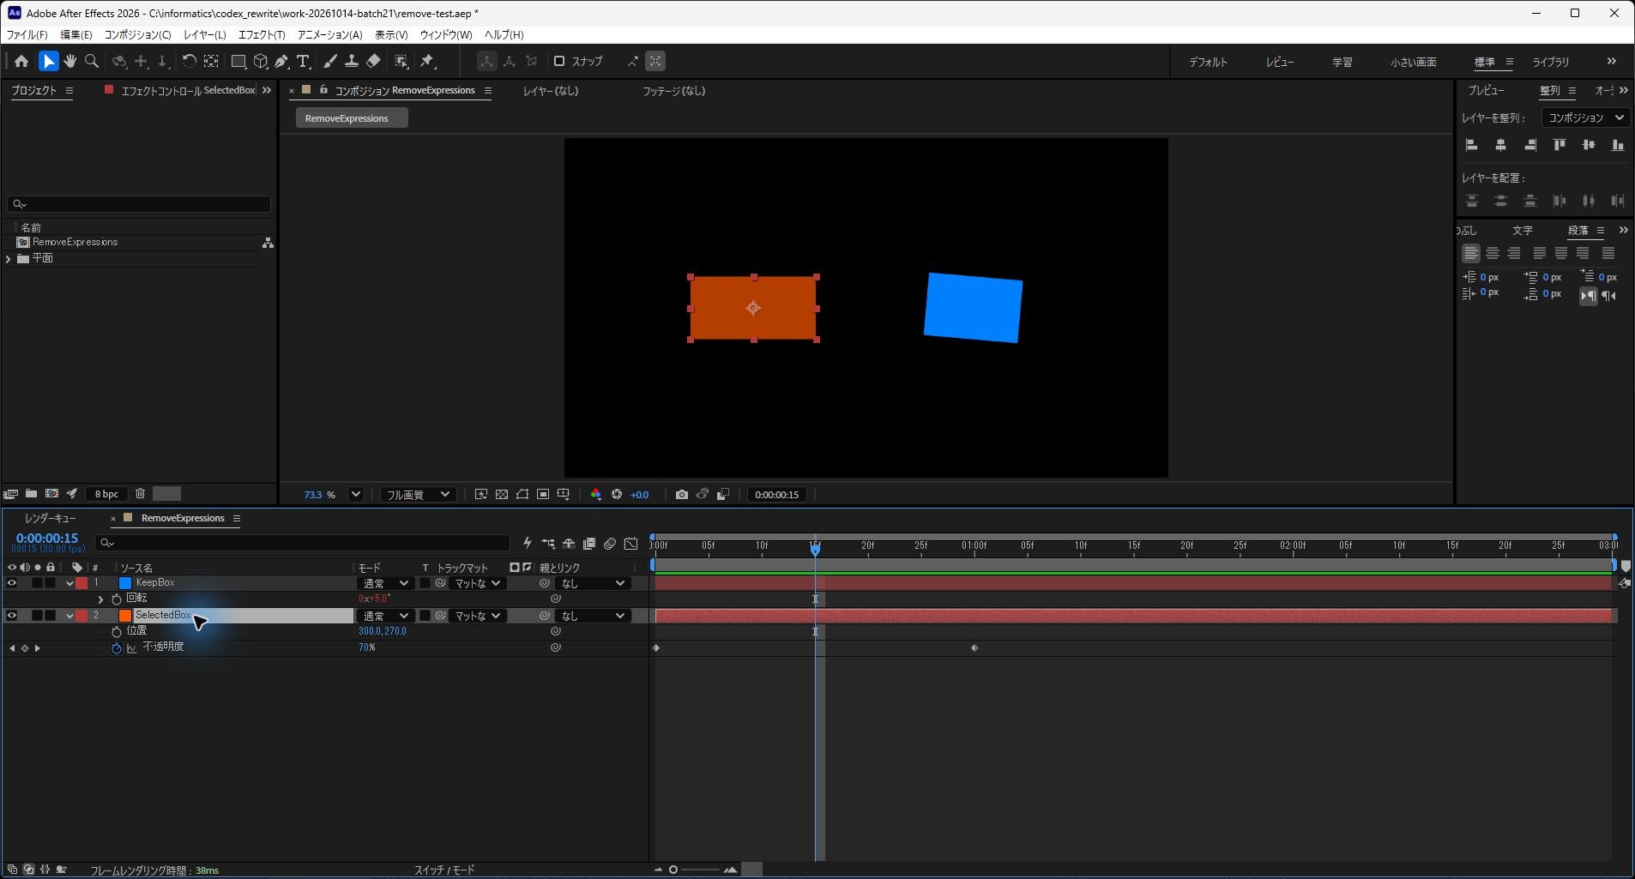The height and width of the screenshot is (879, 1635).
Task: Toggle stopwatch for position property
Action: (x=117, y=631)
